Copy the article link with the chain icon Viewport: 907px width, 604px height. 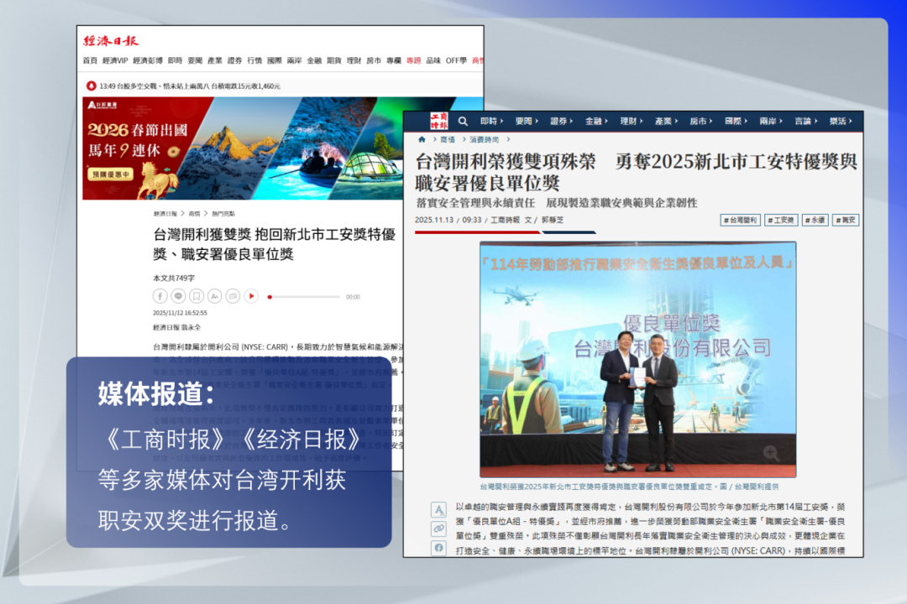click(438, 529)
